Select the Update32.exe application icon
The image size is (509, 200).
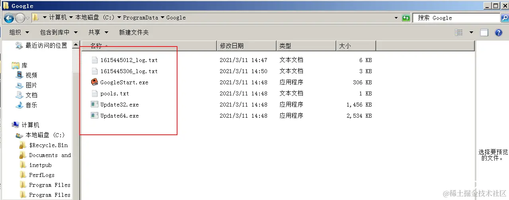[94, 105]
